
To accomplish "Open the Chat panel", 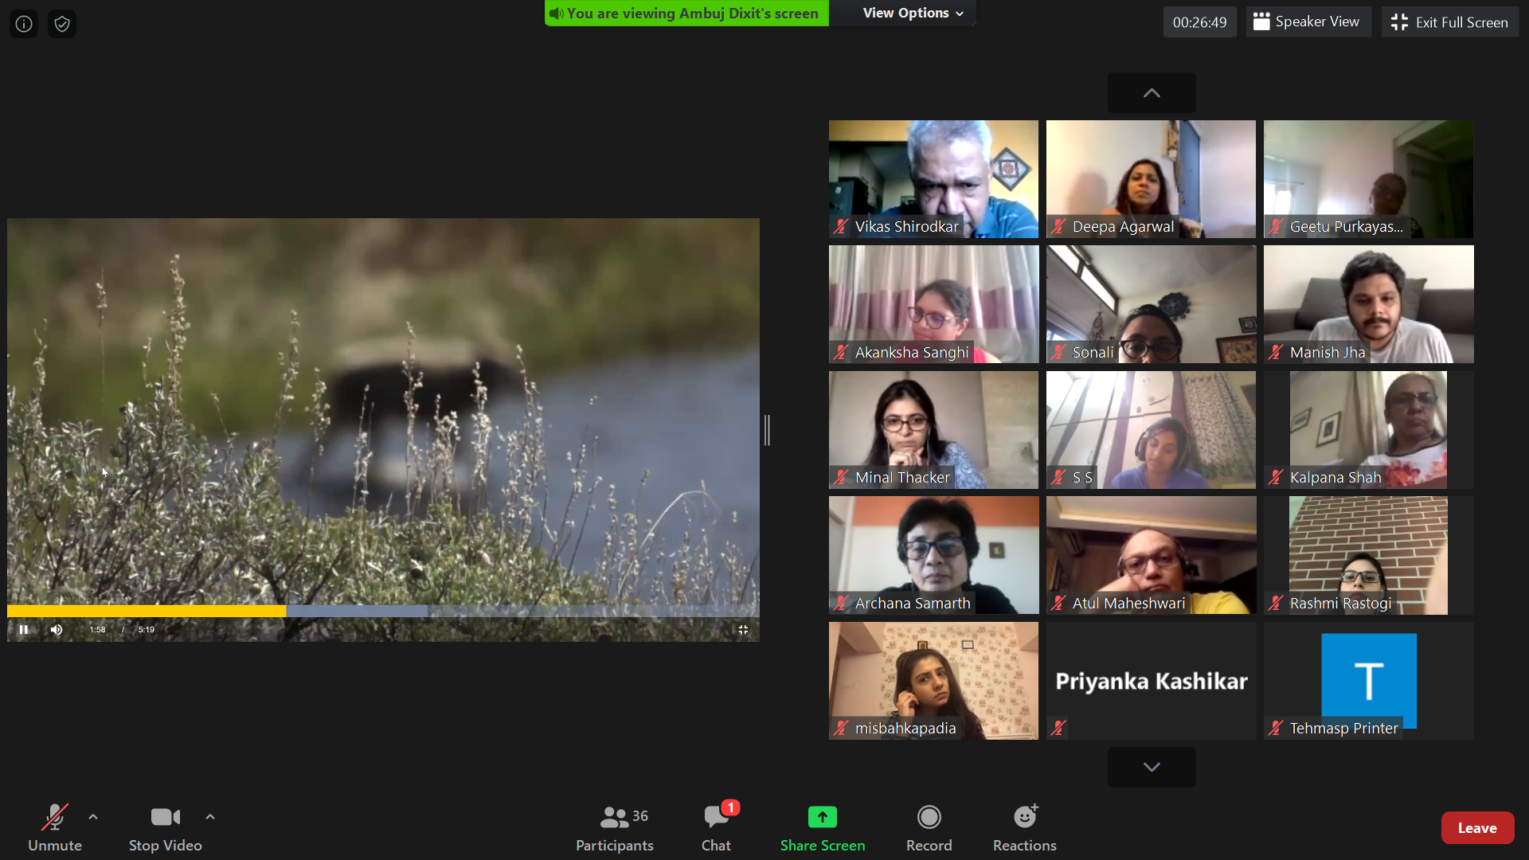I will click(716, 827).
